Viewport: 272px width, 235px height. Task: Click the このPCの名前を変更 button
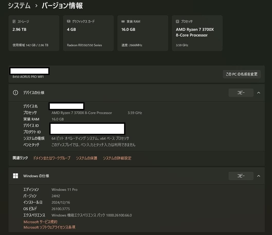coord(242,74)
